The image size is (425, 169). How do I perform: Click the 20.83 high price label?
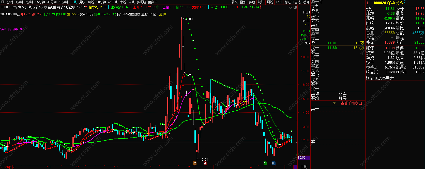point(189,19)
